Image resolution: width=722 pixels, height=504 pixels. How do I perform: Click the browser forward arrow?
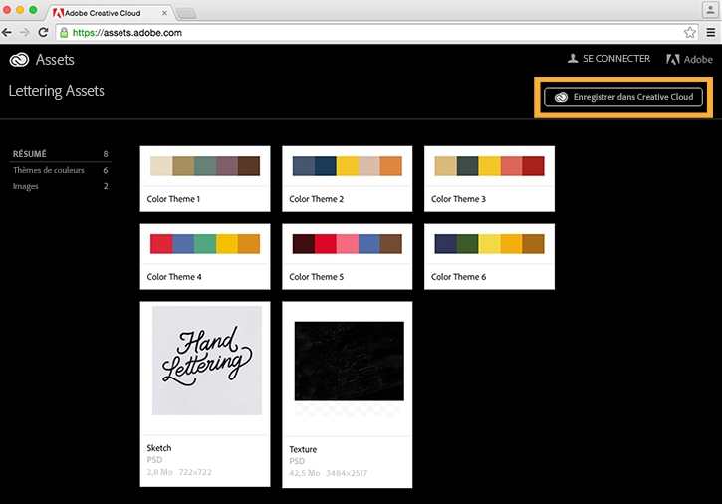tap(25, 32)
